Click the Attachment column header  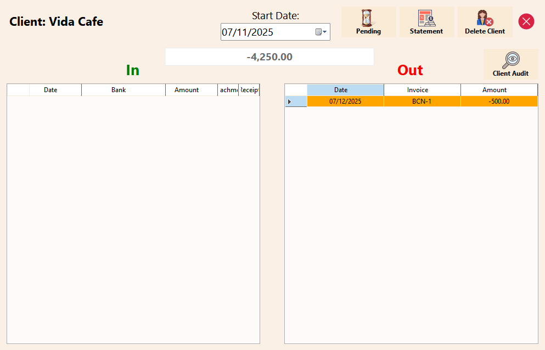228,90
